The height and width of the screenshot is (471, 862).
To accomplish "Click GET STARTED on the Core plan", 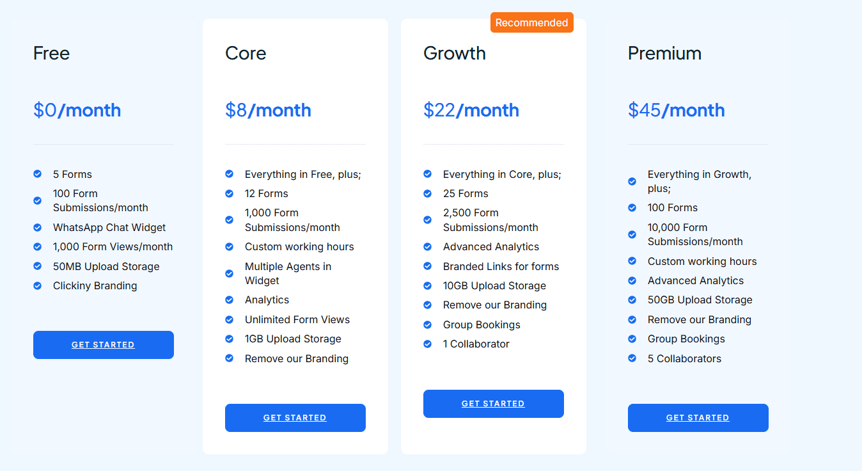I will (x=295, y=417).
